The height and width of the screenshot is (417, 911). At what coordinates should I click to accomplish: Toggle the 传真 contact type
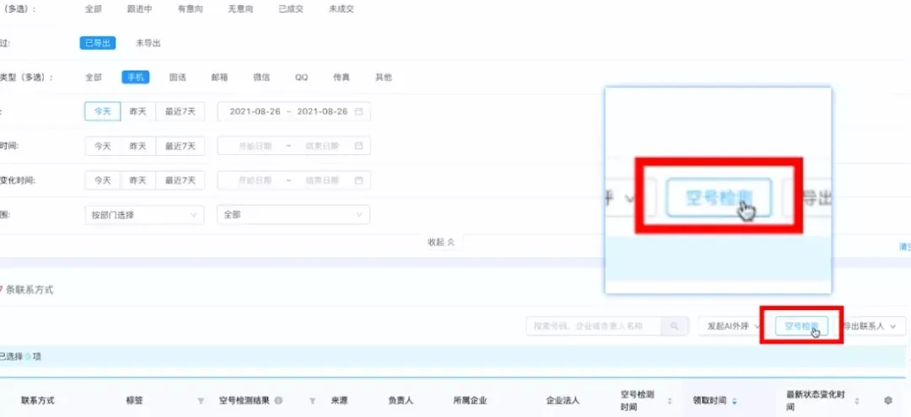(341, 78)
